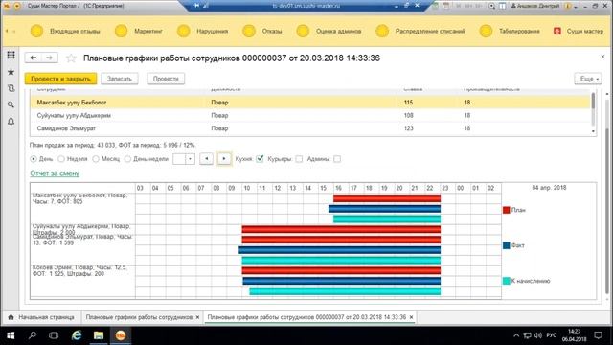Open the Action Center notification icon
The width and height of the screenshot is (613, 345).
(598, 335)
